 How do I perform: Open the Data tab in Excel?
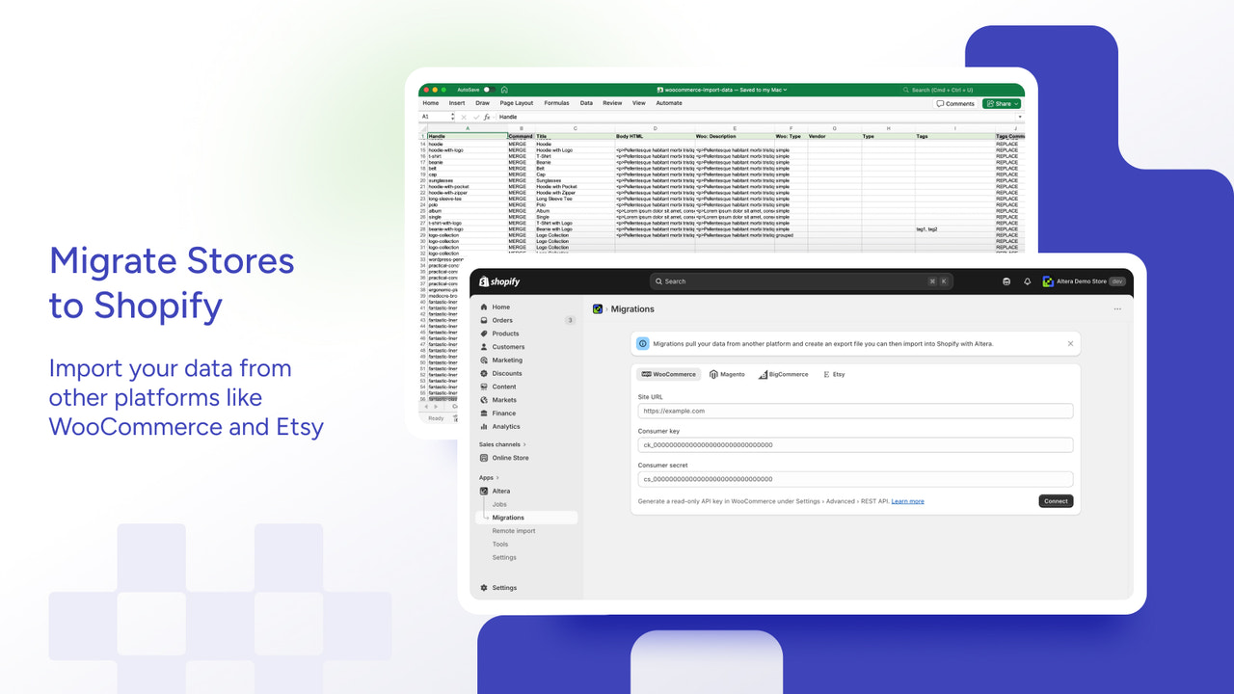click(x=586, y=103)
